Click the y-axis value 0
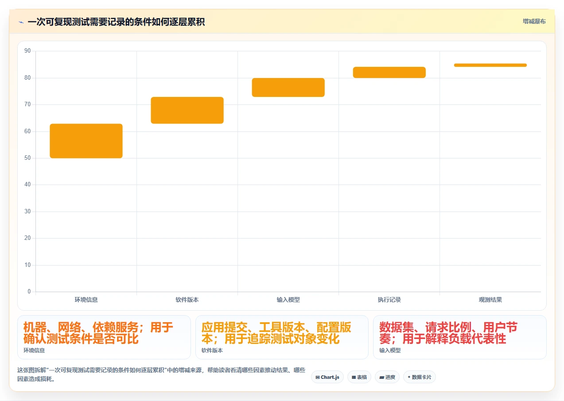Screen dimensions: 564x401 click(x=29, y=292)
